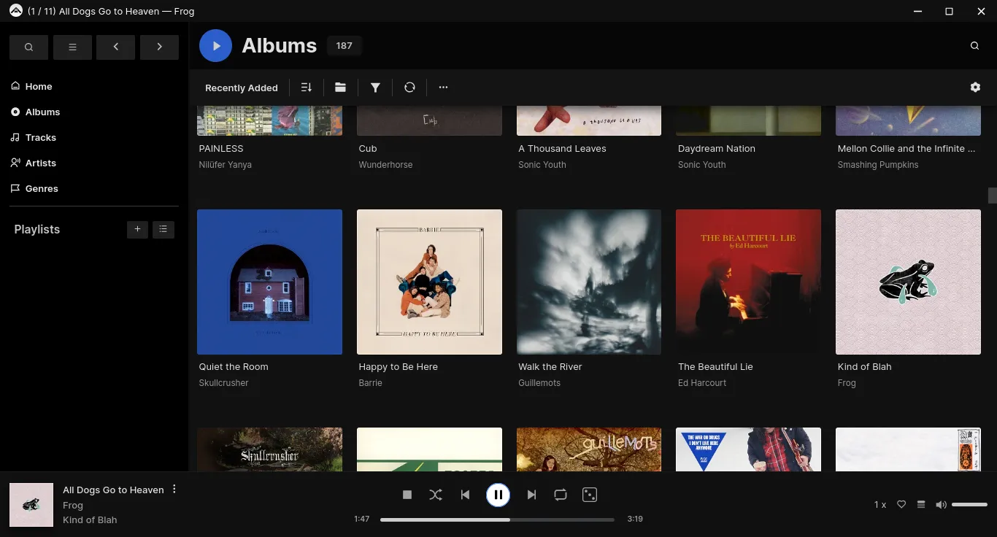Adjust the volume slider
The image size is (997, 537).
969,505
